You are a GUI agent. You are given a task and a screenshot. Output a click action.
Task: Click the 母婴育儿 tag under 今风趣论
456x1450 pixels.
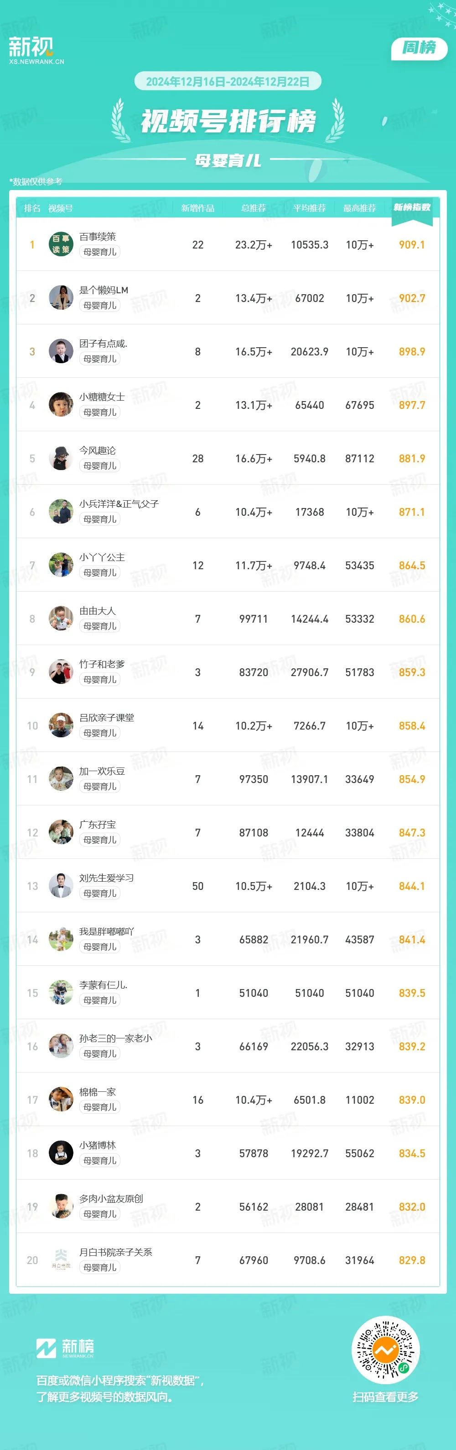100,466
